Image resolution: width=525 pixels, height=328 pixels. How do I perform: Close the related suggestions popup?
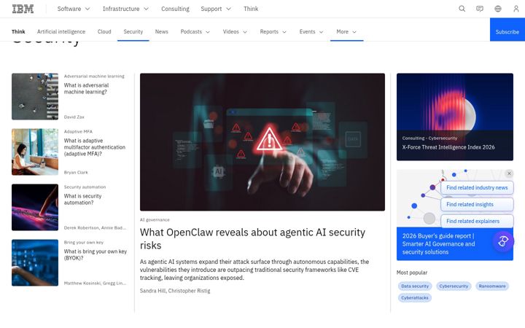point(509,173)
